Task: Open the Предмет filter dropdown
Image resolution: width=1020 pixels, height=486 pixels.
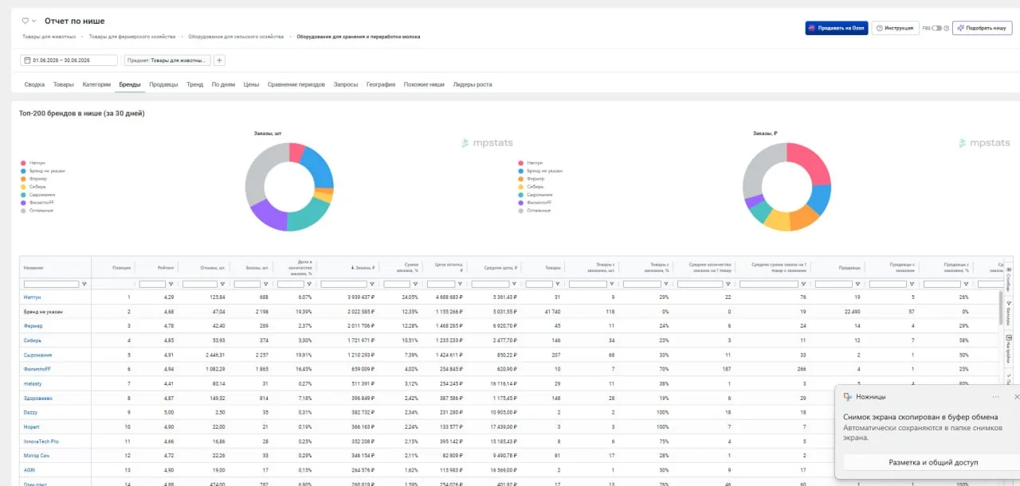Action: (x=167, y=60)
